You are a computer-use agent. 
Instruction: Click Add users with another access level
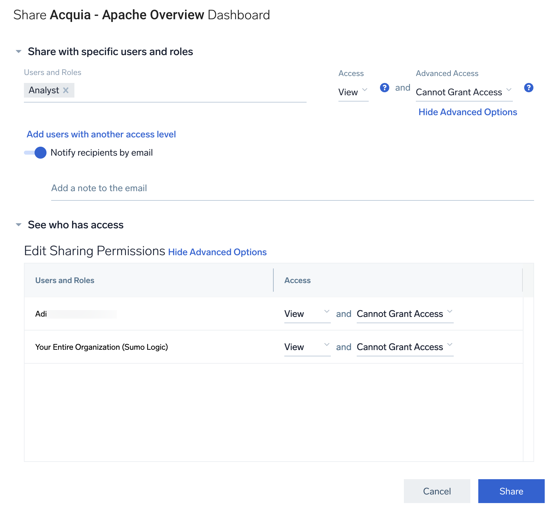click(x=101, y=134)
